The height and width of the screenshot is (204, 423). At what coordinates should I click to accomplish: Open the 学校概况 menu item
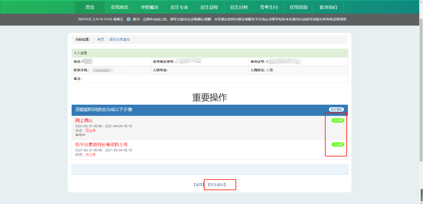(x=149, y=7)
